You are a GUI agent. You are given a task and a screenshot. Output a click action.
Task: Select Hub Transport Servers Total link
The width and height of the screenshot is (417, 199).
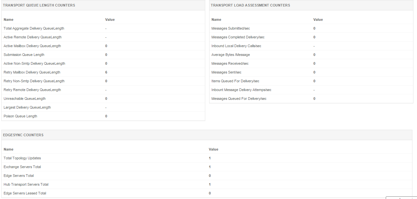pos(26,185)
